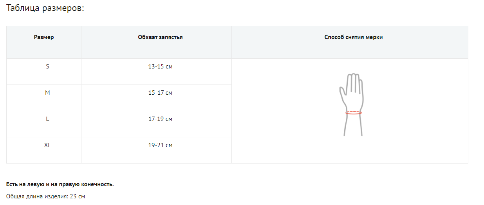Click the fingers of the hand illustration
Image resolution: width=484 pixels, height=205 pixels.
coord(354,82)
